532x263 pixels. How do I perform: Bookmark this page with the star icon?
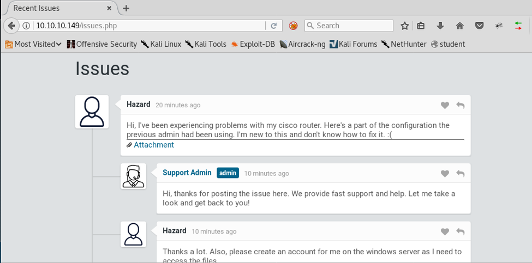coord(404,26)
